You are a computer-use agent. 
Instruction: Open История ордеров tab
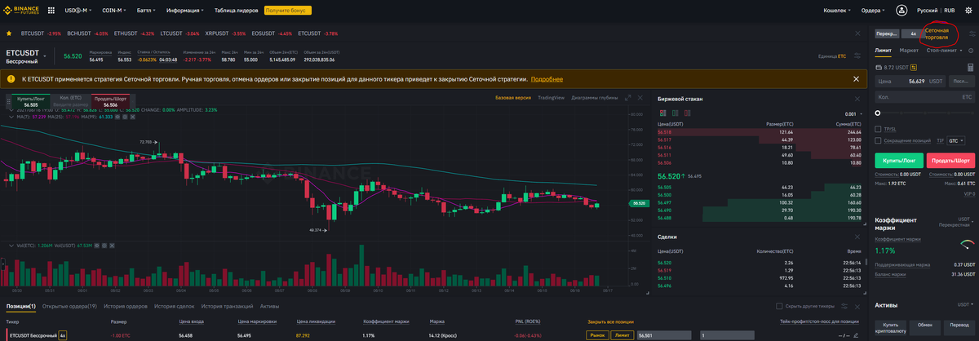(126, 306)
